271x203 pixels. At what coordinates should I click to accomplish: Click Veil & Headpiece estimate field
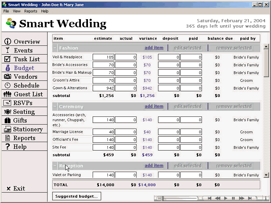click(103, 57)
